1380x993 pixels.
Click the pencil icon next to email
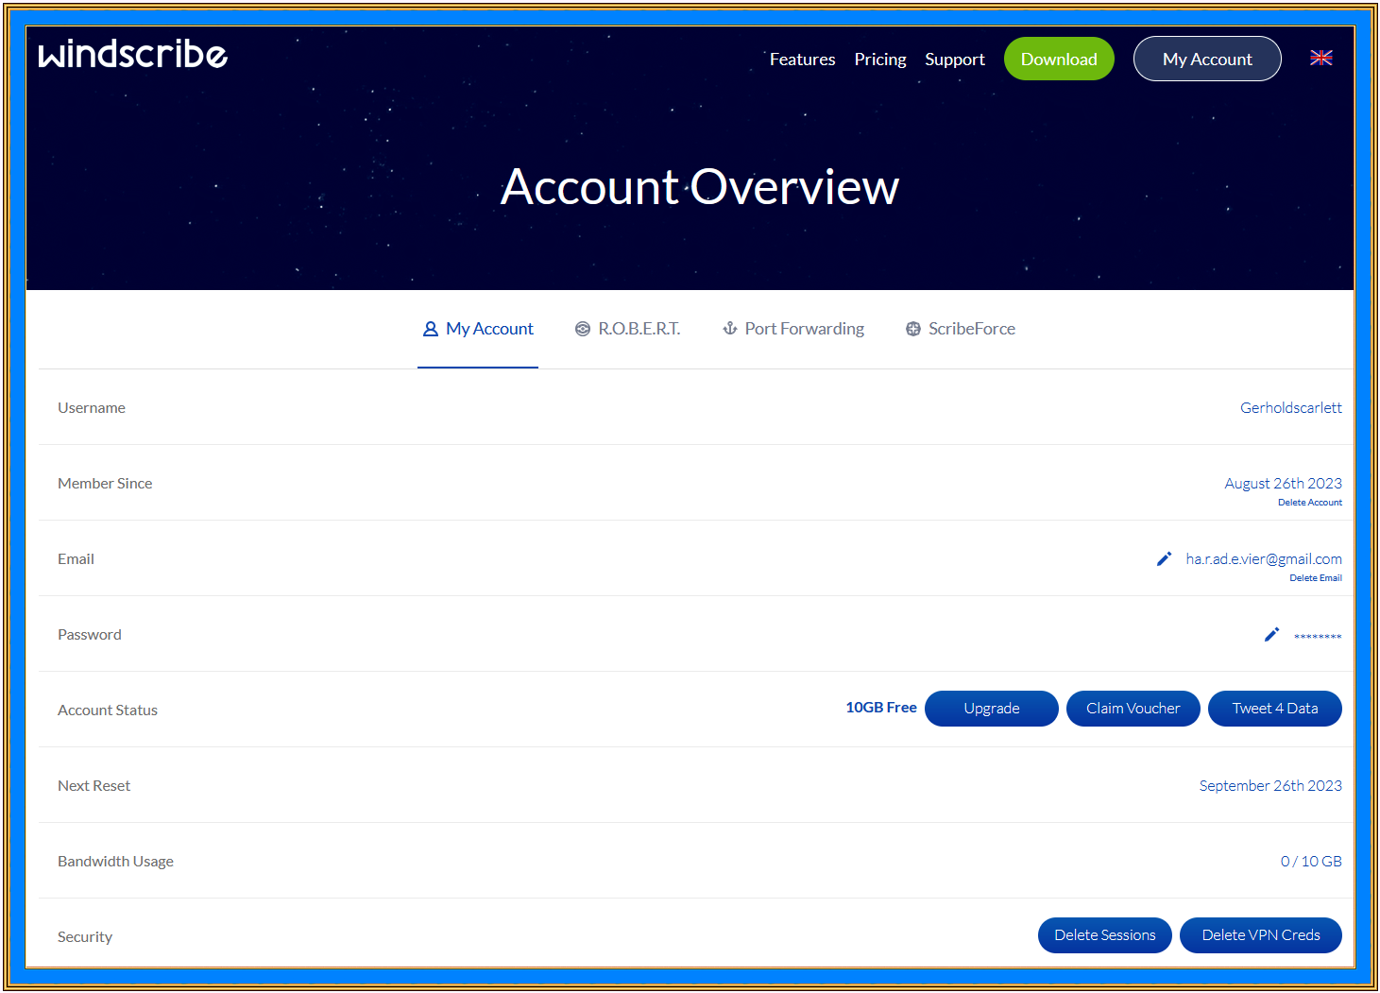1164,559
